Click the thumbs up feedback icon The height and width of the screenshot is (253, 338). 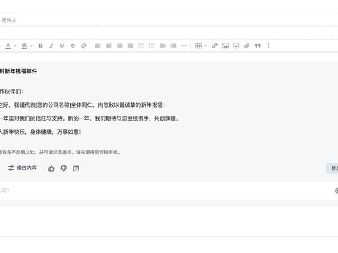51,168
